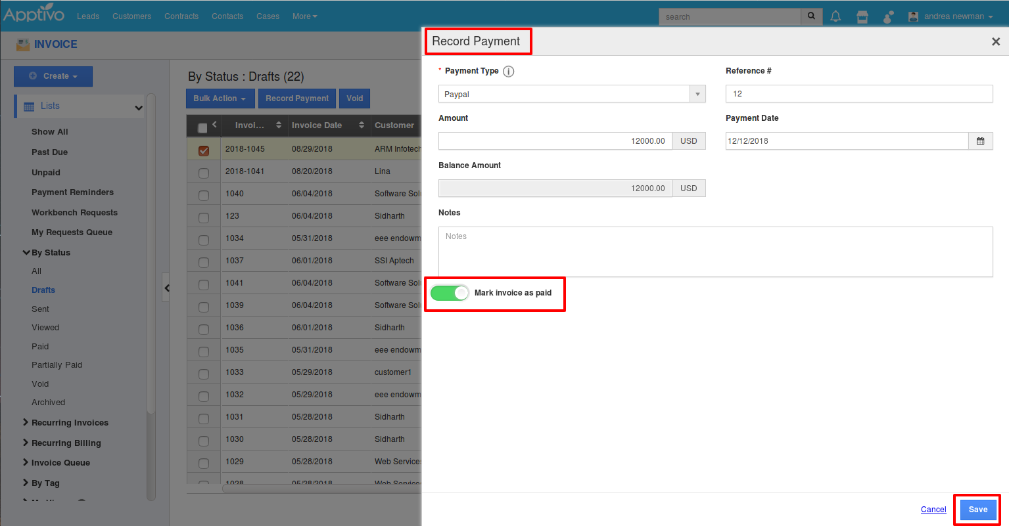The image size is (1009, 526).
Task: Open the app store icon in header
Action: 862,16
